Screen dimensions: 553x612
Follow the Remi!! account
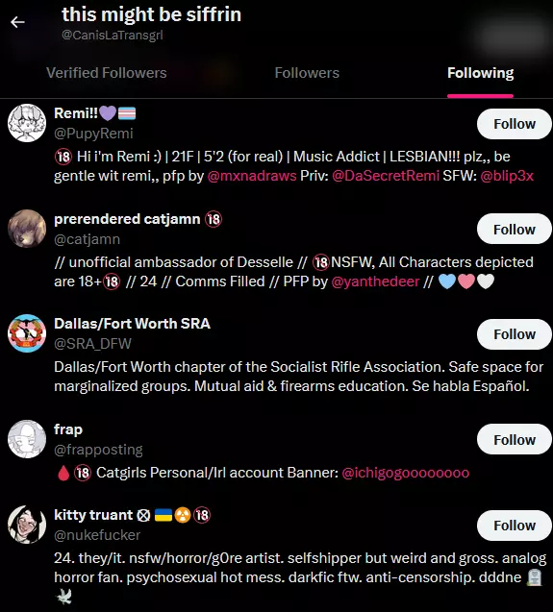(x=515, y=124)
